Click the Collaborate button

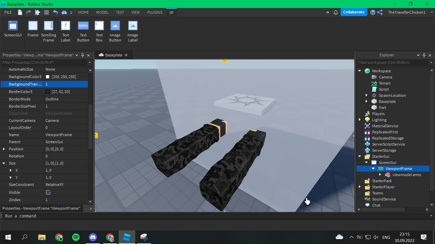354,12
